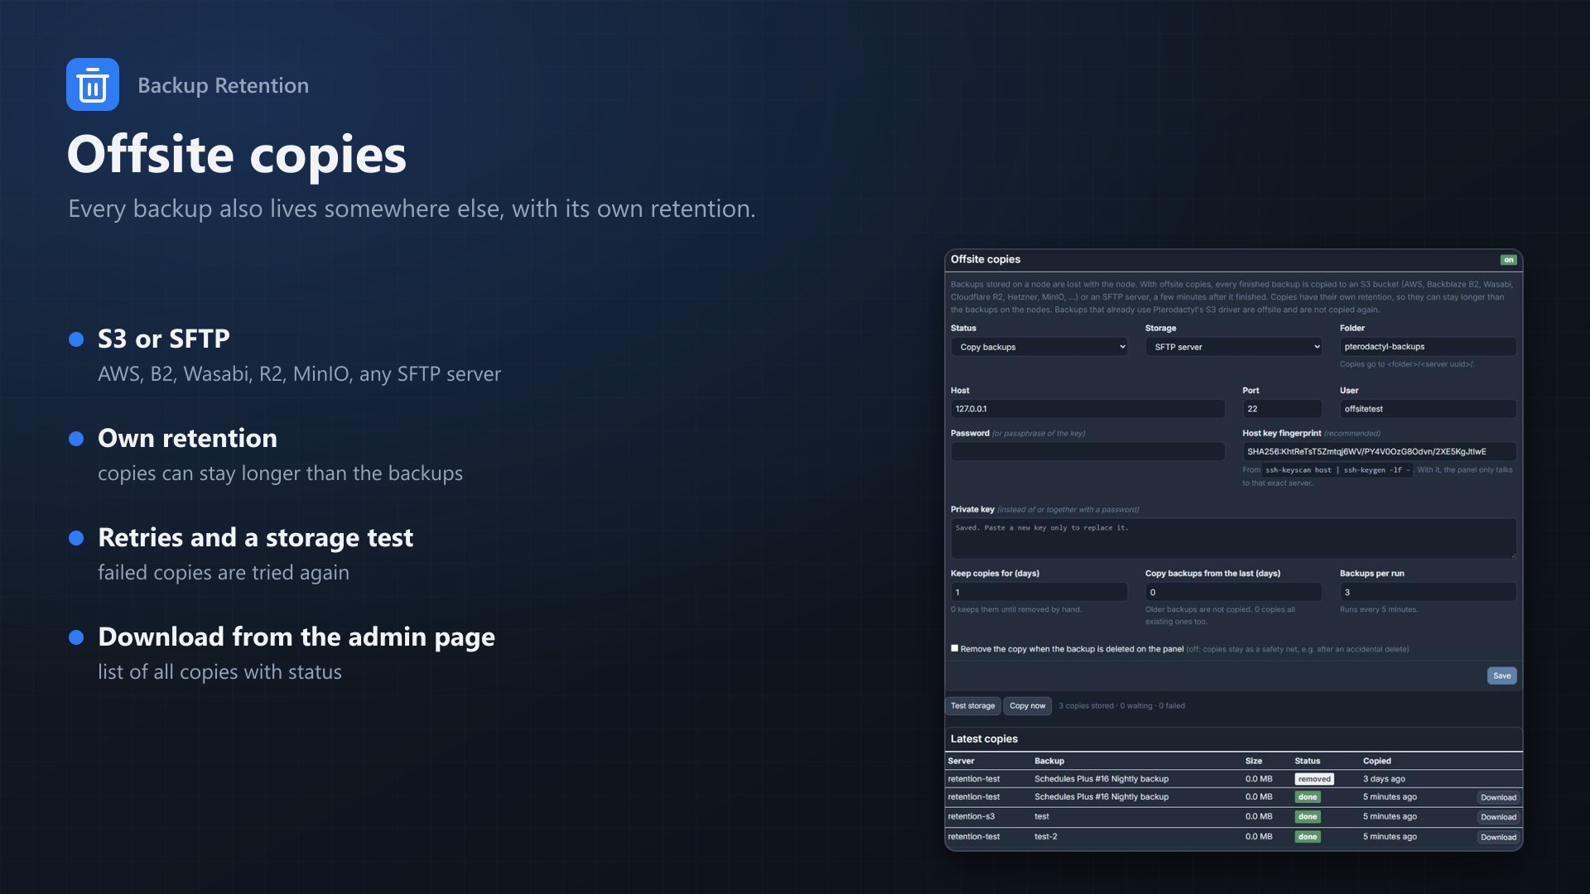Click the 'Size' column header
Image resolution: width=1590 pixels, height=894 pixels.
click(x=1253, y=761)
